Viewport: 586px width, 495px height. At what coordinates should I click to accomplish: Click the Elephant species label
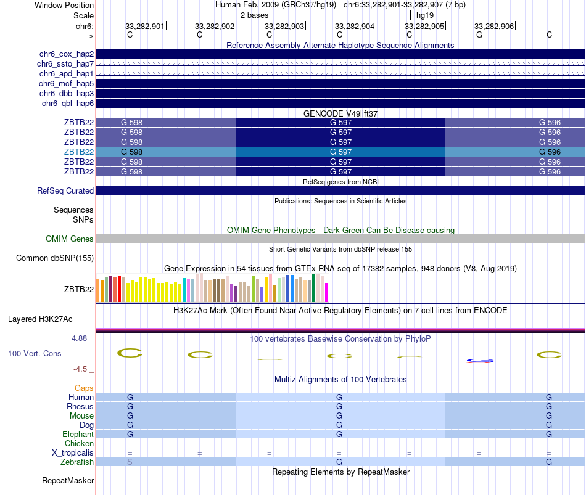coord(78,435)
